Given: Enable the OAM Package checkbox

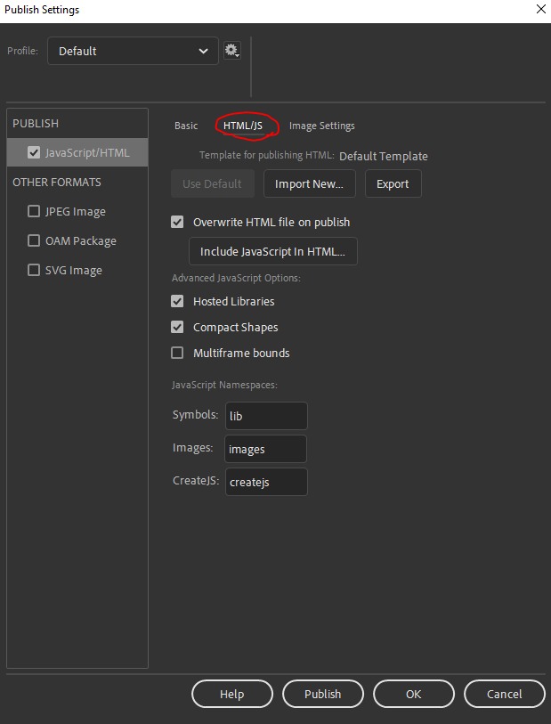Looking at the screenshot, I should [34, 241].
